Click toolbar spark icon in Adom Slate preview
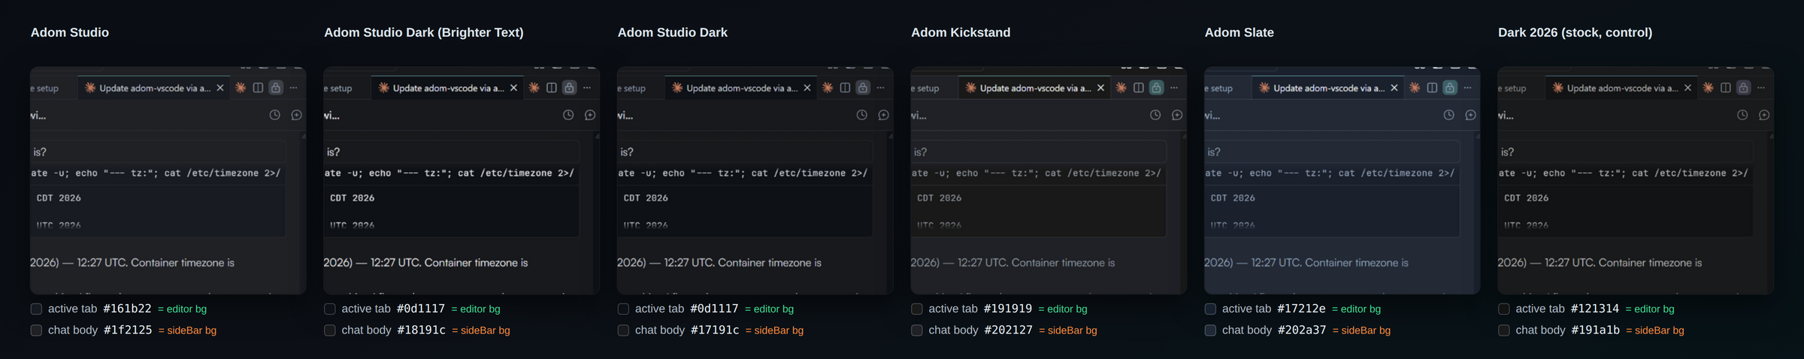The width and height of the screenshot is (1804, 359). [1415, 88]
